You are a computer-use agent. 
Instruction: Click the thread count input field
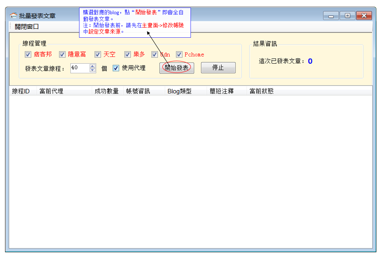(79, 68)
